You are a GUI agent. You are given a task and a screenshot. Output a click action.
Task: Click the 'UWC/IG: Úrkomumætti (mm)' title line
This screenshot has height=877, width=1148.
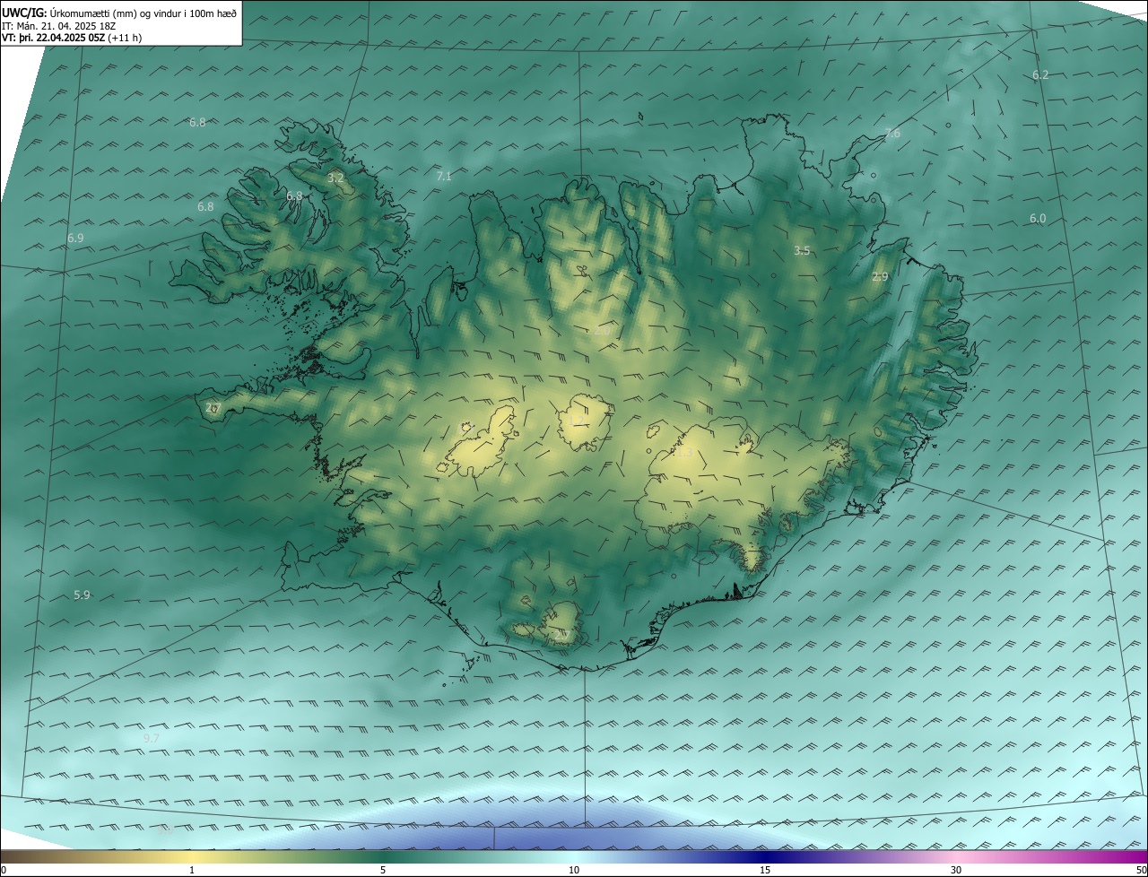coord(119,13)
